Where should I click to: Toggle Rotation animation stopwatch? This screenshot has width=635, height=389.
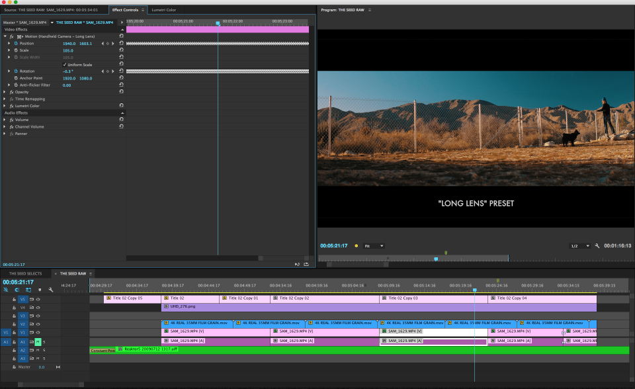[x=16, y=71]
